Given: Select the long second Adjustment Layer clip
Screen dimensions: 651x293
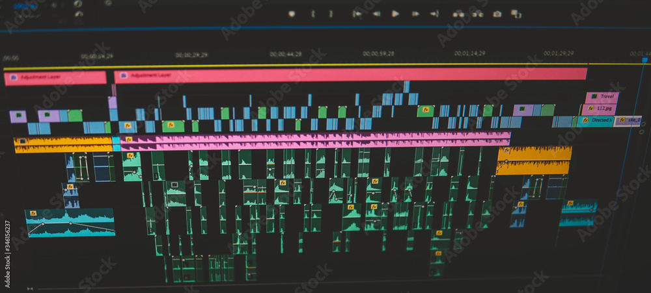Looking at the screenshot, I should click(x=351, y=75).
